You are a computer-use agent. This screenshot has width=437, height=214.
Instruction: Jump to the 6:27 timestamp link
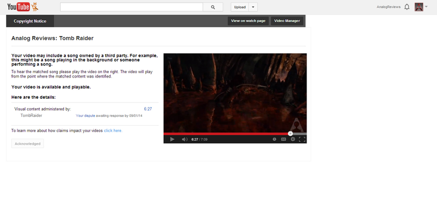[148, 109]
